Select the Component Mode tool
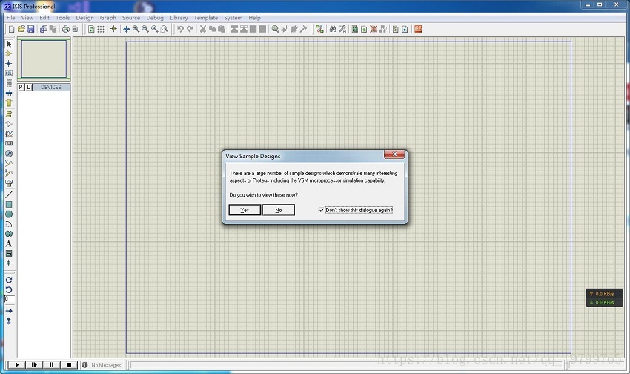The width and height of the screenshot is (630, 374). pyautogui.click(x=9, y=54)
